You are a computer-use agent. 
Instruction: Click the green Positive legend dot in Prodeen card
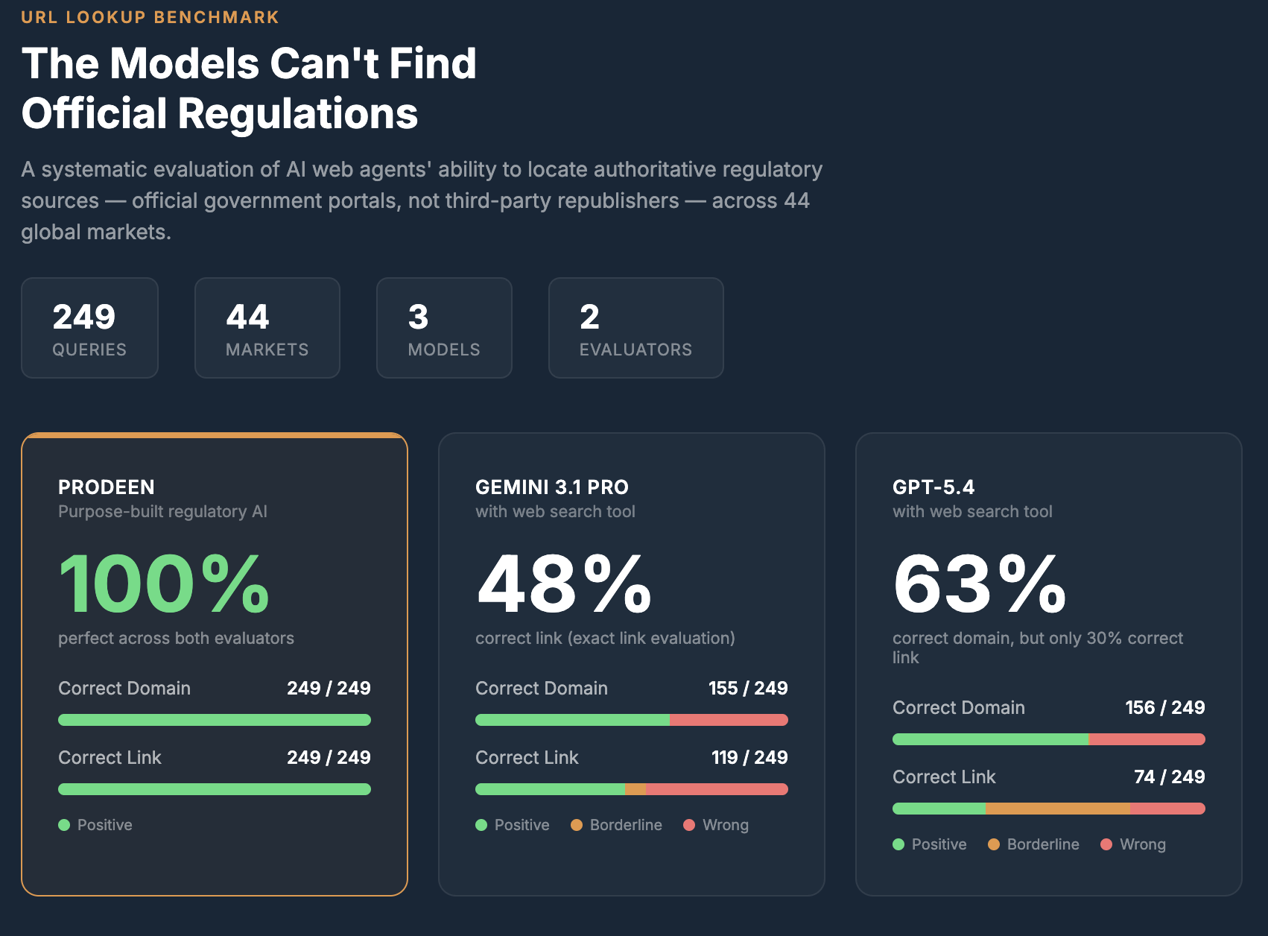[64, 825]
